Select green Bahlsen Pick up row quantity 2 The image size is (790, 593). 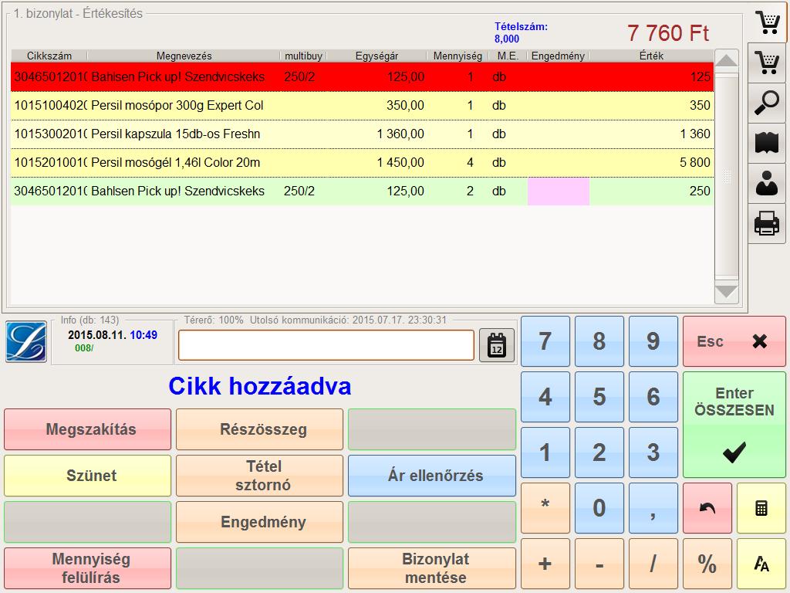[363, 191]
